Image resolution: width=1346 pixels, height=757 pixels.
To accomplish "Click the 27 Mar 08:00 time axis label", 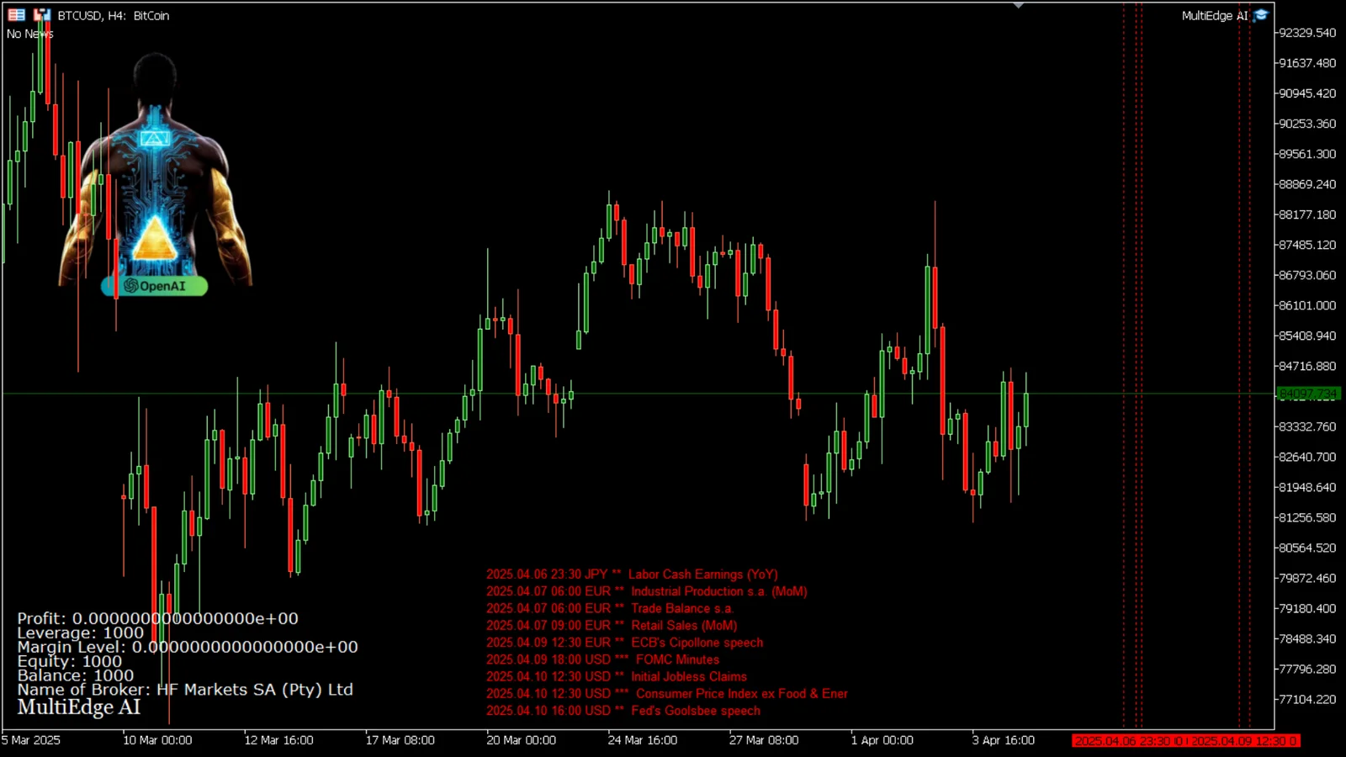I will coord(764,740).
